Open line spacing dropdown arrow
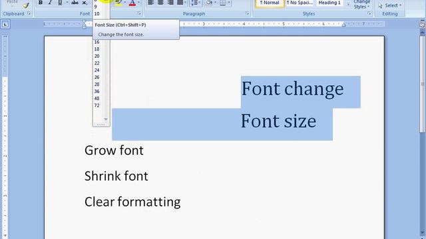426x239 pixels. [x=200, y=3]
